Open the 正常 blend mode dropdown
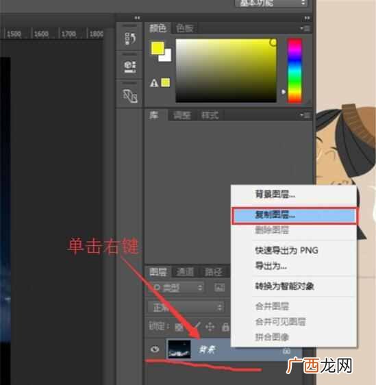The width and height of the screenshot is (376, 385). click(x=186, y=307)
